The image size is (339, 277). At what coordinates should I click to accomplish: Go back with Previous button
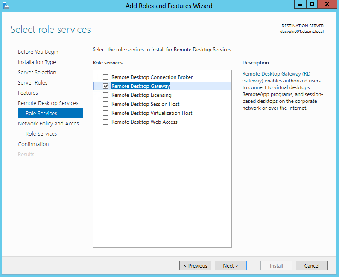tap(195, 265)
